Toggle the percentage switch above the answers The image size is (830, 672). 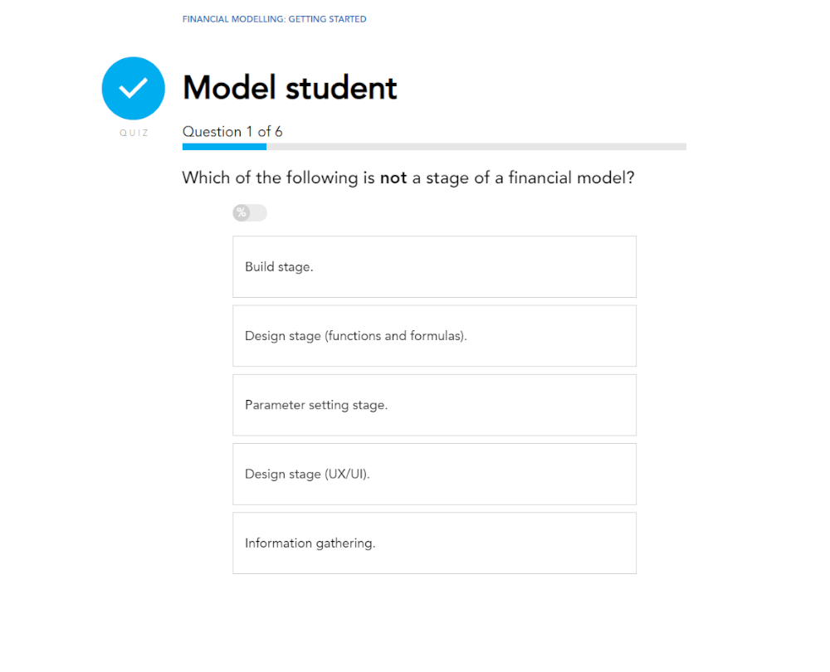point(250,213)
